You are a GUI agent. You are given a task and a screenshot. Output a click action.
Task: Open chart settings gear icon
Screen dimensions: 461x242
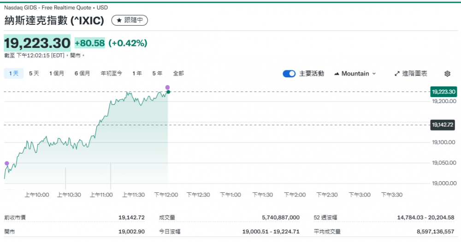447,74
